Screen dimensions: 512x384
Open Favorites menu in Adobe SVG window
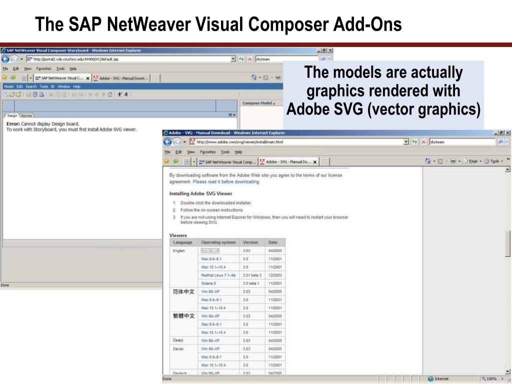[207, 152]
